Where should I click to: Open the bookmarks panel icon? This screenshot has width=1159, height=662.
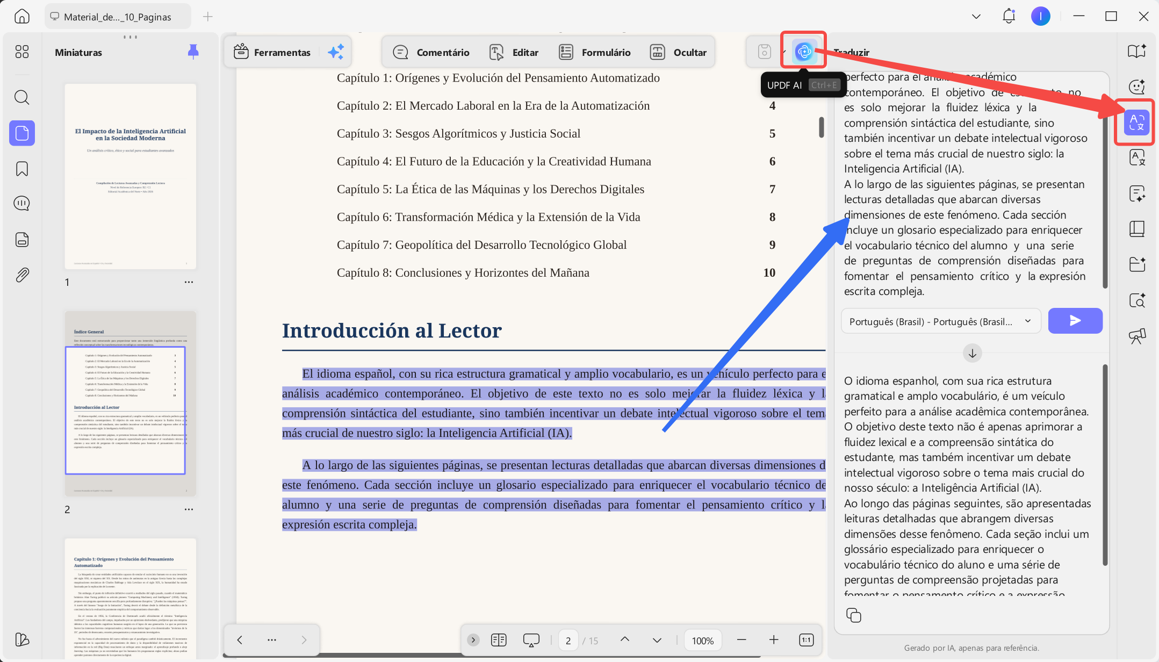pos(22,169)
